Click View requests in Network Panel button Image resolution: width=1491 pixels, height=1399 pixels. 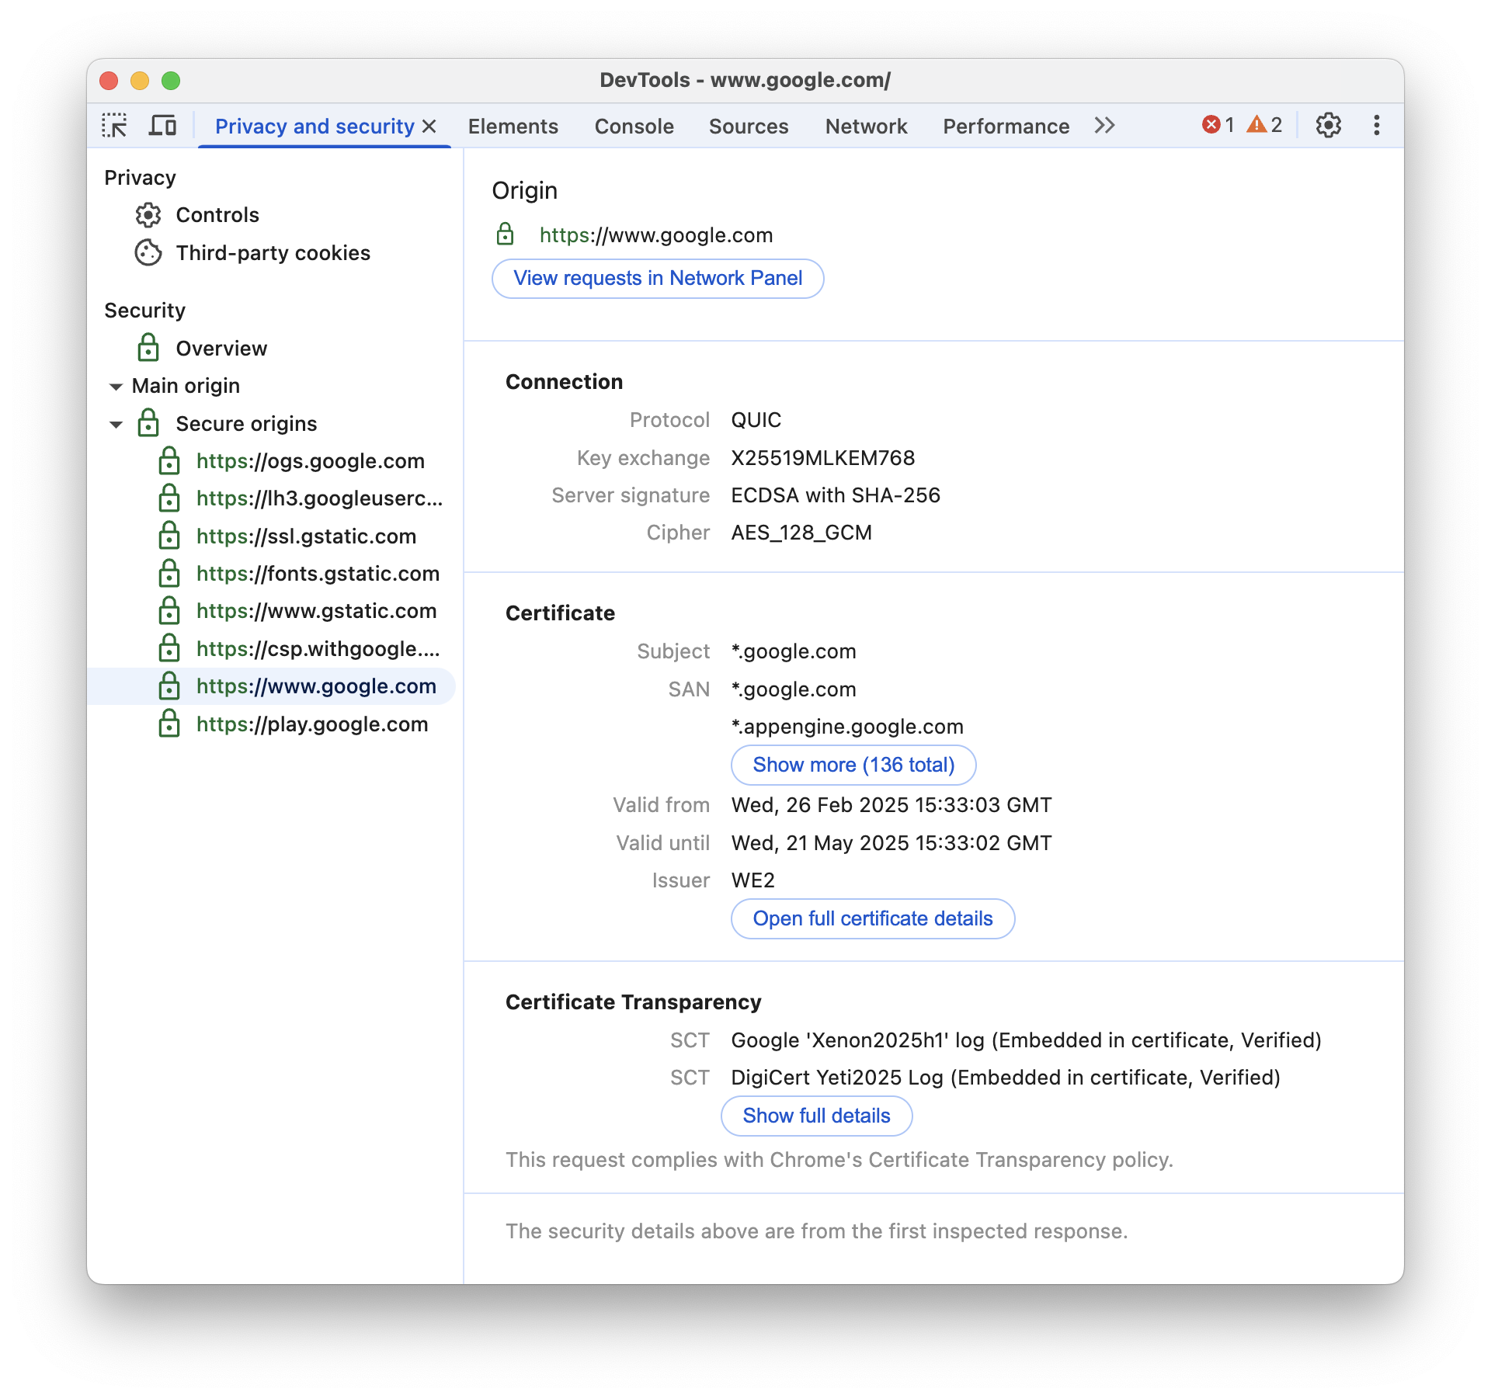pyautogui.click(x=658, y=277)
